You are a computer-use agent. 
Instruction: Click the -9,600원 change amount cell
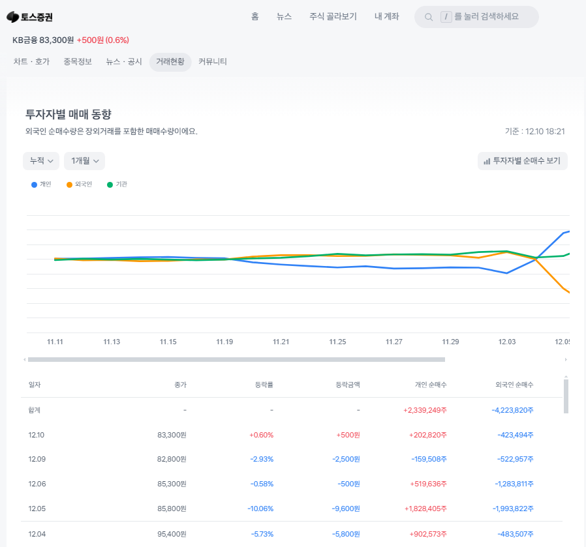346,509
